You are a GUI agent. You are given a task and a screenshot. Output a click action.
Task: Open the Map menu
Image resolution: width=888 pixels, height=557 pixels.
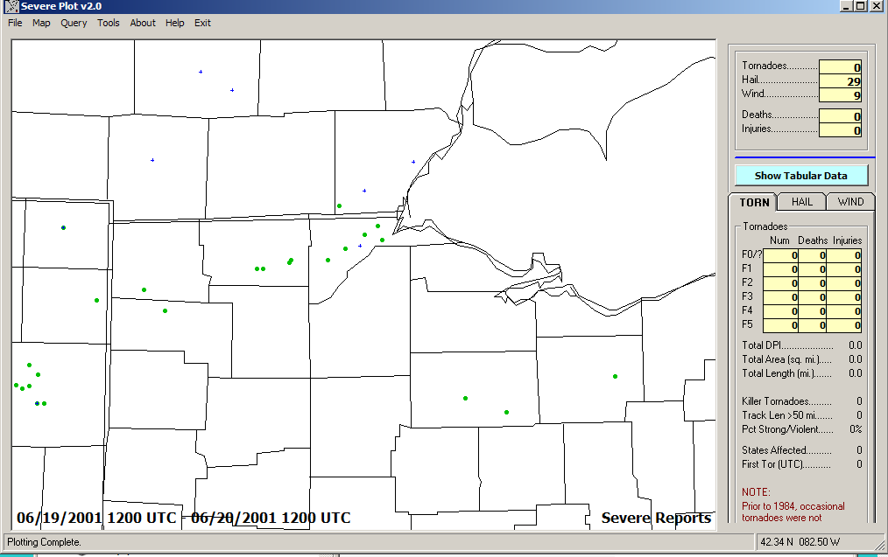pyautogui.click(x=41, y=23)
